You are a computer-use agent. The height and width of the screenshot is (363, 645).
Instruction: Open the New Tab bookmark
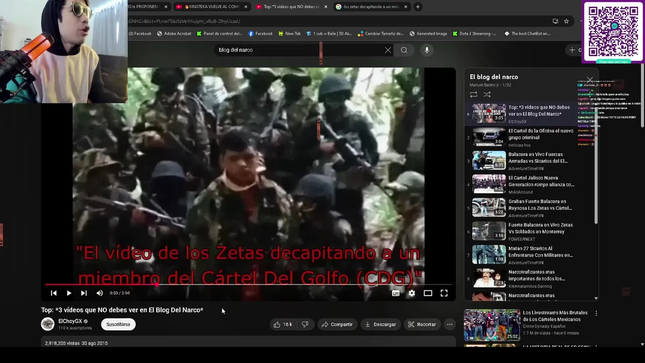(x=289, y=34)
